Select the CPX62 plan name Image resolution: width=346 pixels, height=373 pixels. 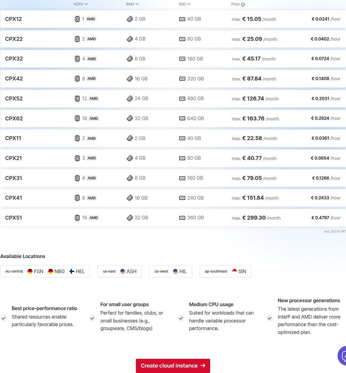14,119
